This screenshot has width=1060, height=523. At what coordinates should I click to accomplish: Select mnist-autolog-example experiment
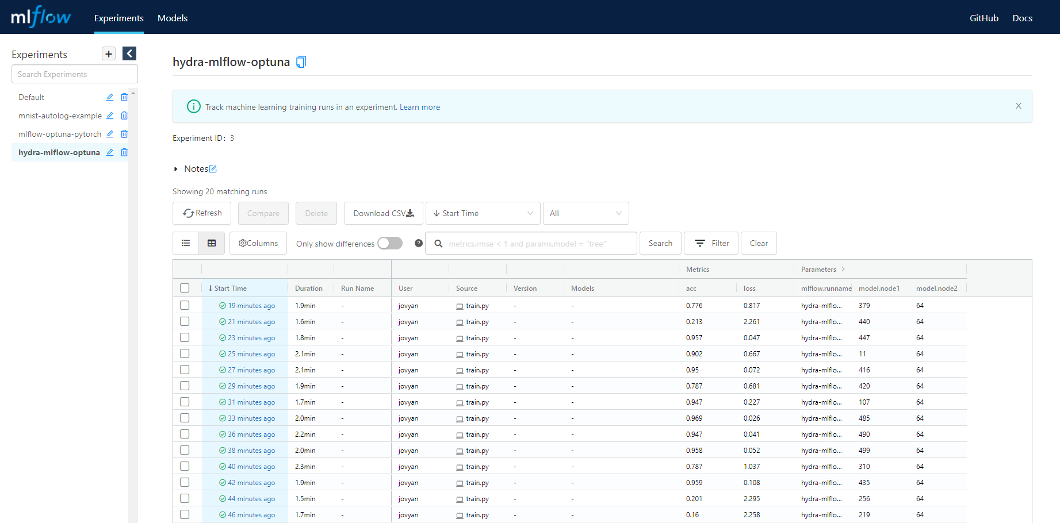click(x=60, y=116)
